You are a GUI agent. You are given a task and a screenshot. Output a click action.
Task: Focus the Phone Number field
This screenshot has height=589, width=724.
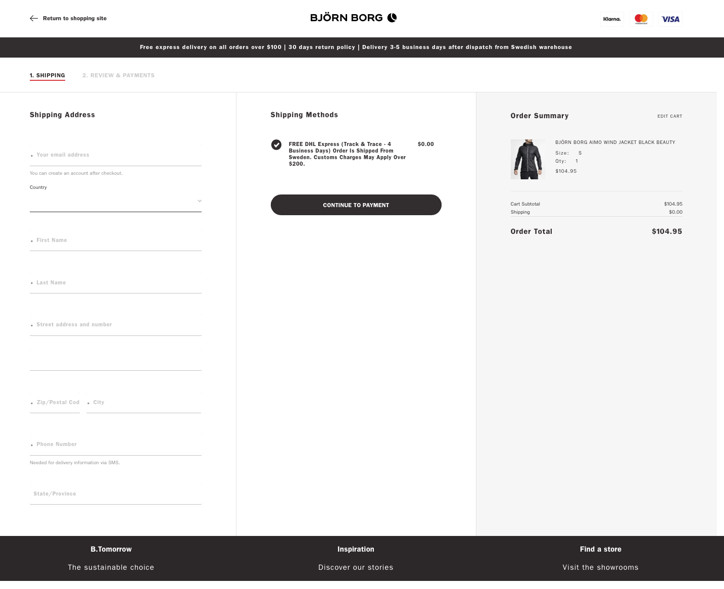pyautogui.click(x=116, y=445)
